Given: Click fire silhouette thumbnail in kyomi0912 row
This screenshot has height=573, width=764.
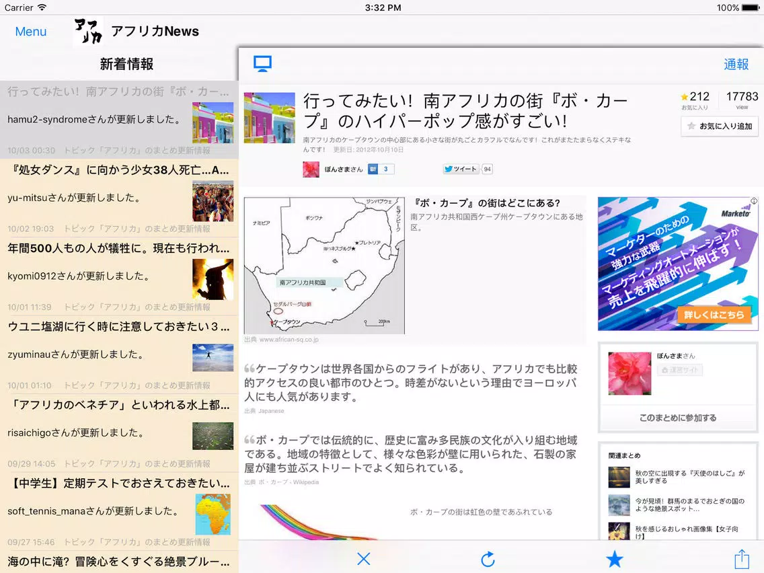Looking at the screenshot, I should [x=213, y=279].
